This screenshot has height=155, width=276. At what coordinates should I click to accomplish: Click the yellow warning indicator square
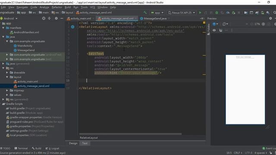point(204,23)
